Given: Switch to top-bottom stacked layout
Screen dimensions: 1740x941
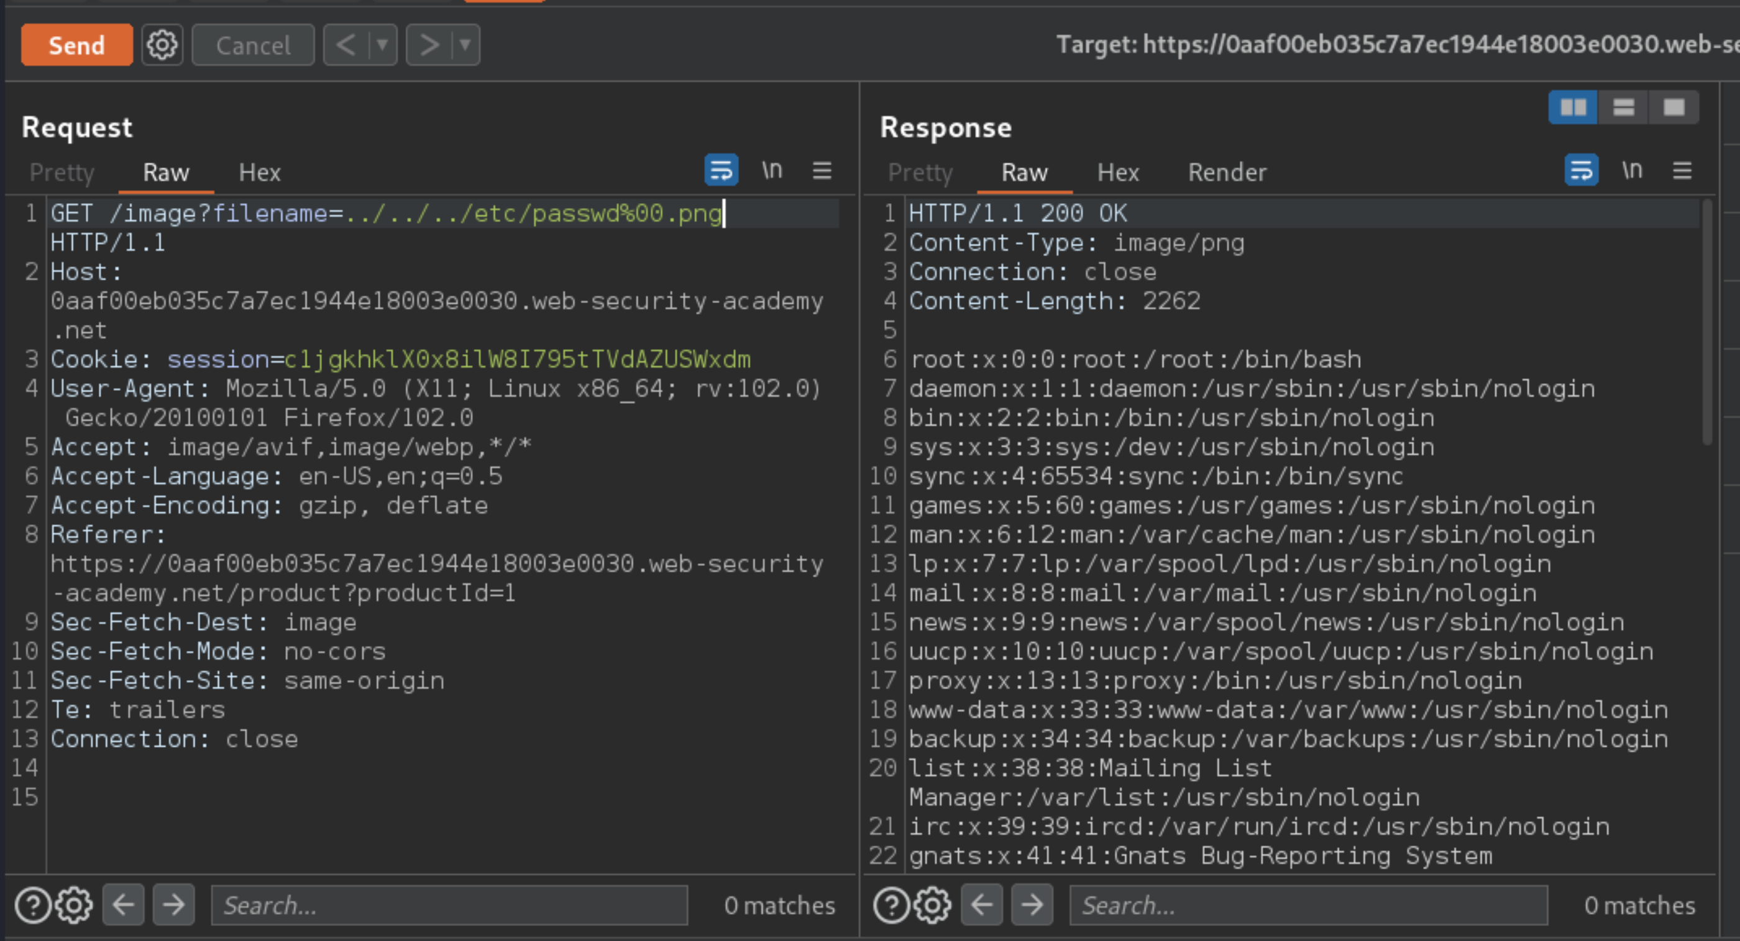Looking at the screenshot, I should tap(1623, 107).
